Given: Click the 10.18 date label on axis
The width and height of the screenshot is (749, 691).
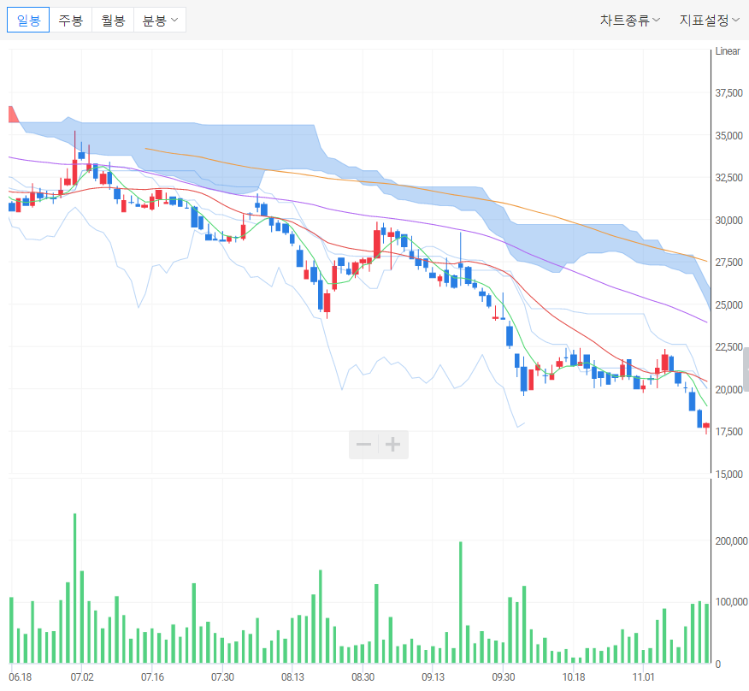Looking at the screenshot, I should [x=574, y=677].
